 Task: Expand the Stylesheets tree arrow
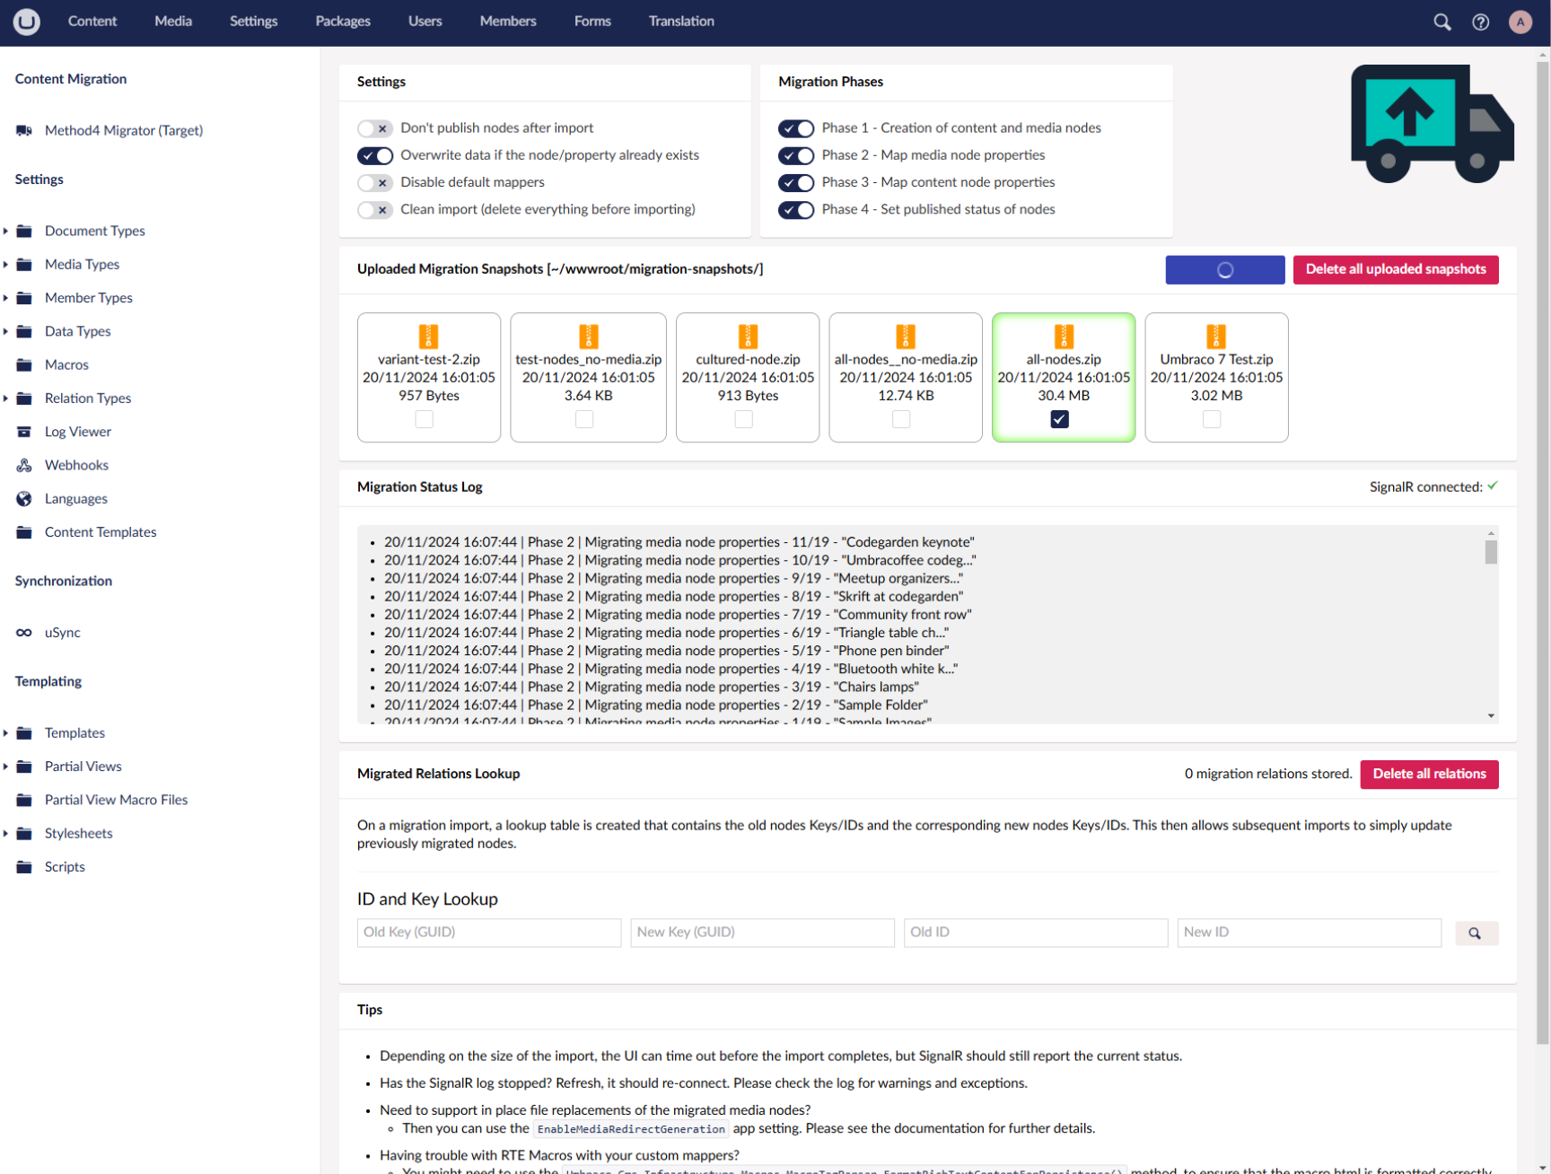pyautogui.click(x=5, y=833)
